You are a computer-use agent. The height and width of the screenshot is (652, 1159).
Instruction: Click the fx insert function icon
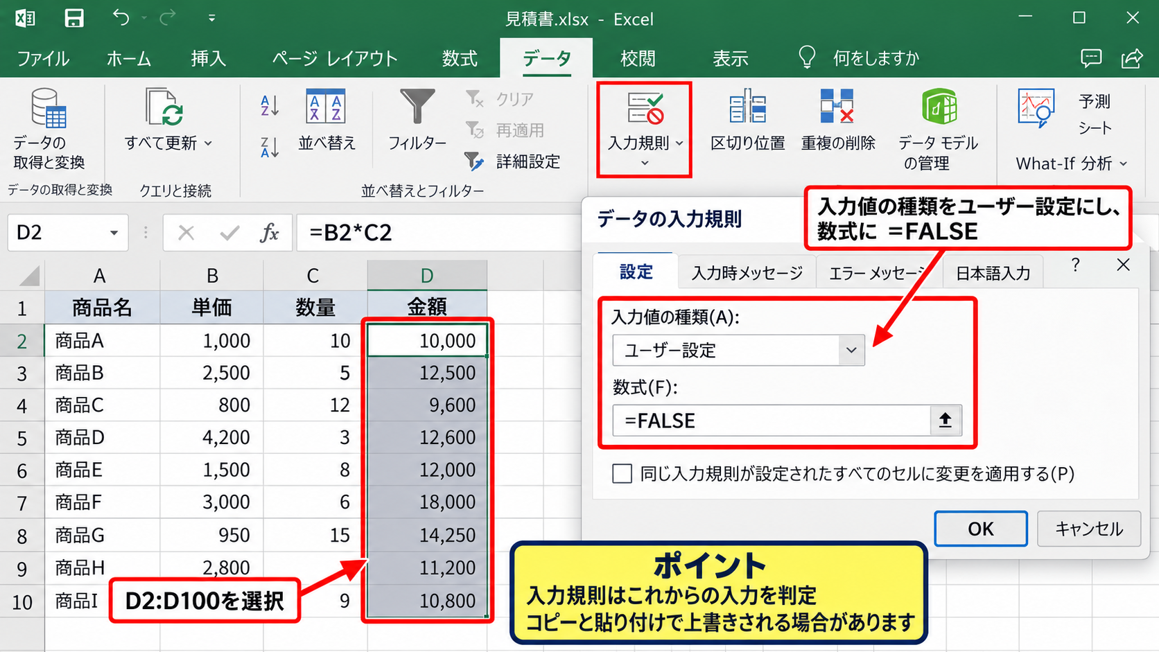tap(269, 233)
